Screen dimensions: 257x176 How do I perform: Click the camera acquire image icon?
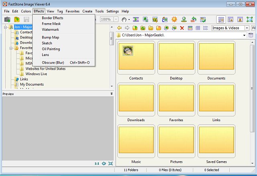tap(7, 19)
